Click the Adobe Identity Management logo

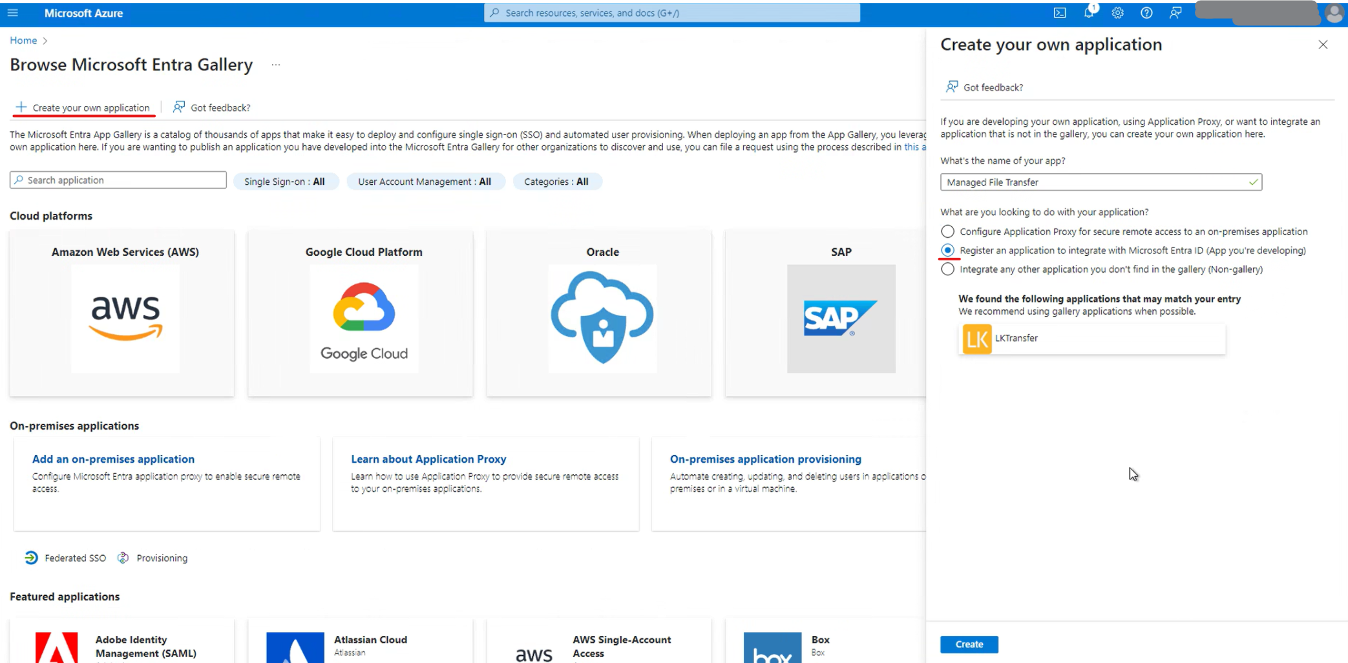(57, 647)
